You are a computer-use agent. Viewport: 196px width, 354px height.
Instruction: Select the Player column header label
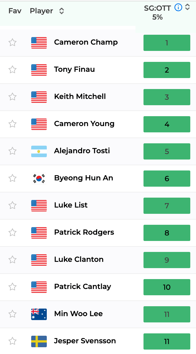point(41,11)
